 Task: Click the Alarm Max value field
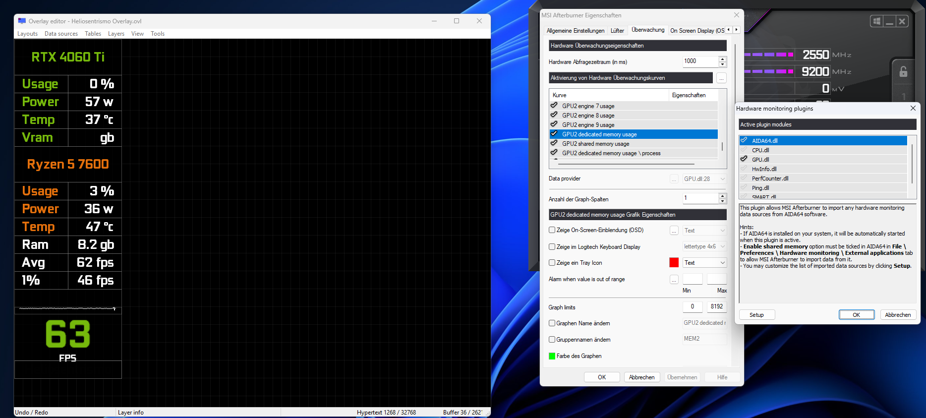point(717,279)
